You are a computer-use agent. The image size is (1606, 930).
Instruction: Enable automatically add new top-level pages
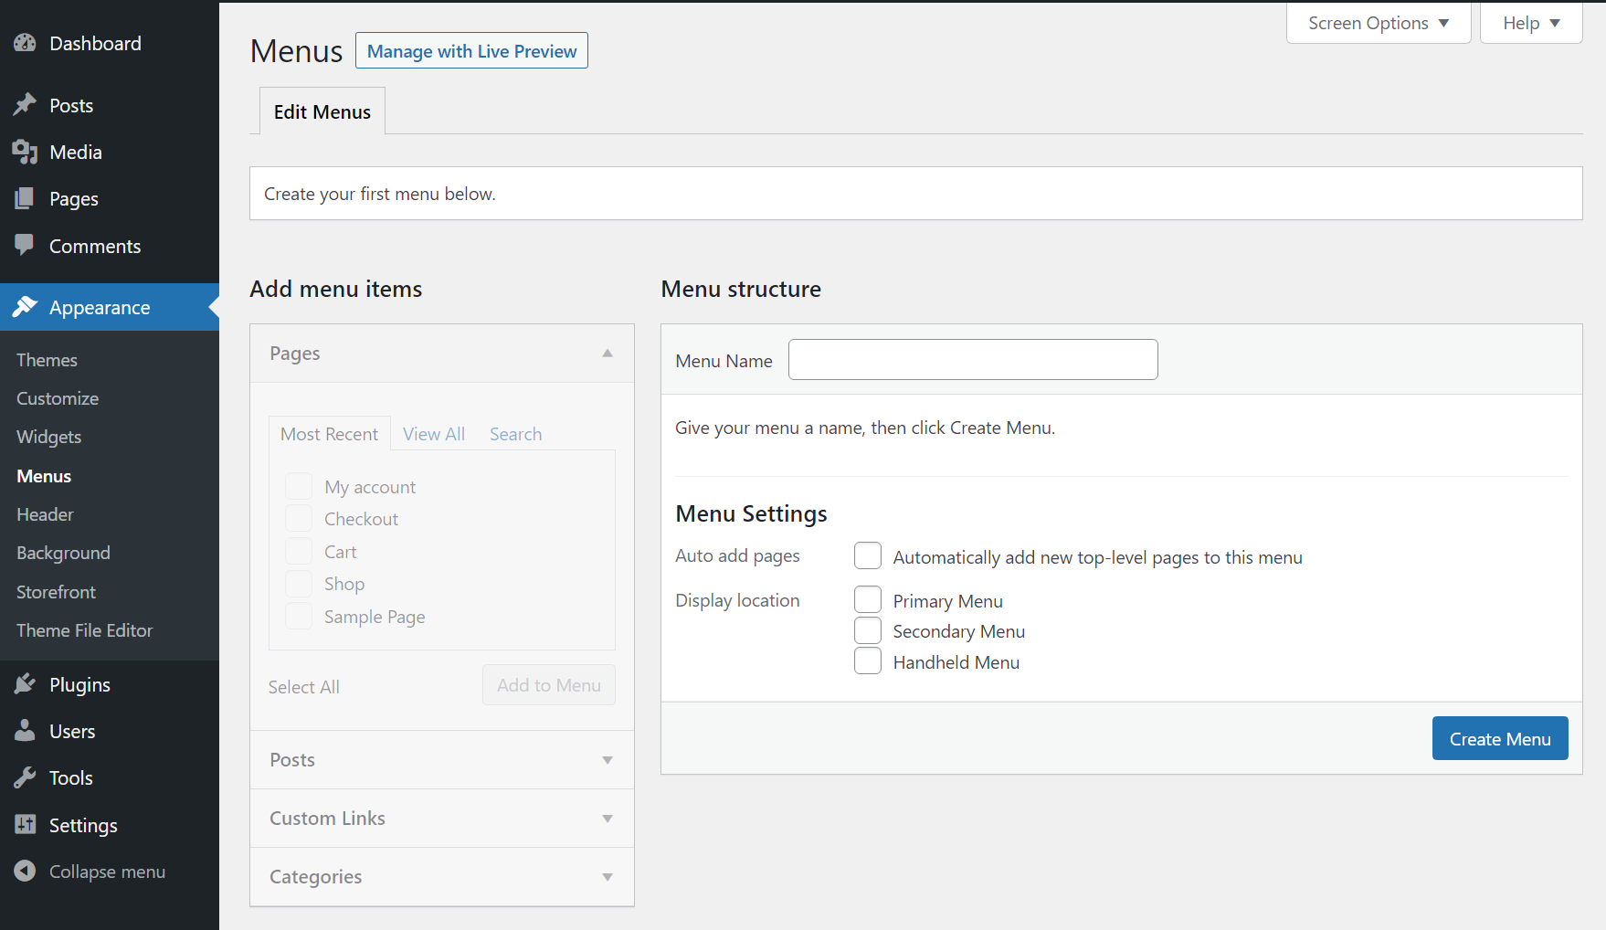click(867, 555)
